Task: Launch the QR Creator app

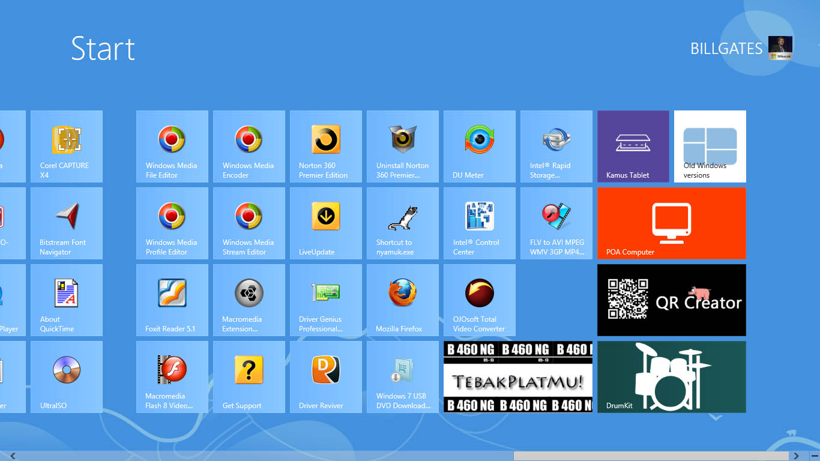Action: point(672,300)
